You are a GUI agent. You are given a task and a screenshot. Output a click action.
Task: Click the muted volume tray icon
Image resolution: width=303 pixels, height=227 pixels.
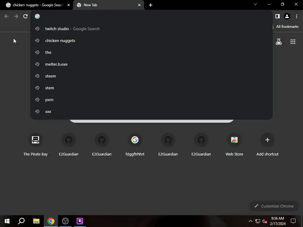[x=265, y=221]
